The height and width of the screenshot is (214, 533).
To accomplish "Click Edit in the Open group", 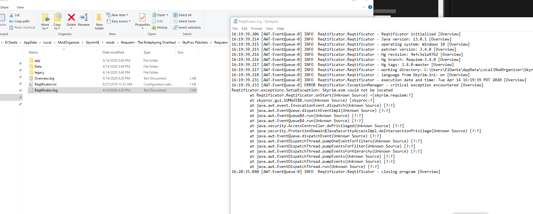I will pyautogui.click(x=157, y=21).
